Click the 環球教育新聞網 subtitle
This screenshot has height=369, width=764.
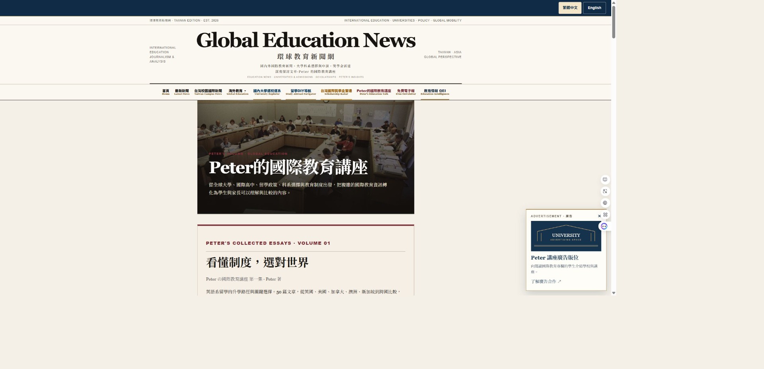click(306, 57)
